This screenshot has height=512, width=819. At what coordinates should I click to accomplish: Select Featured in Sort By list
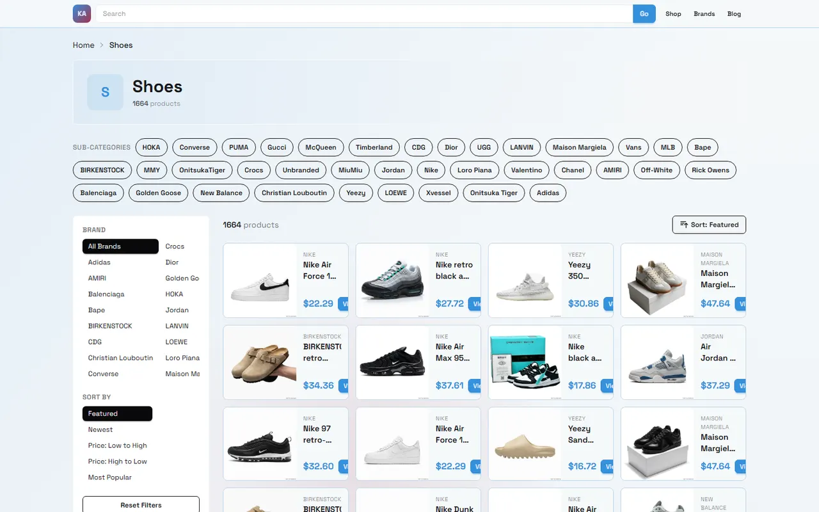(117, 413)
